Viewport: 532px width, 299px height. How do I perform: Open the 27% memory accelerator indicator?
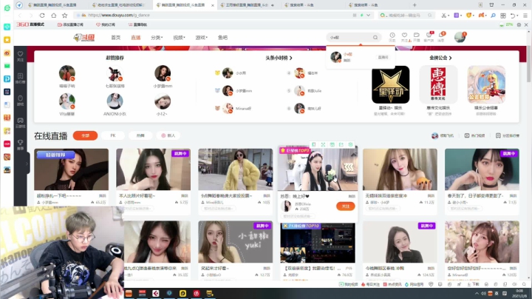506,25
